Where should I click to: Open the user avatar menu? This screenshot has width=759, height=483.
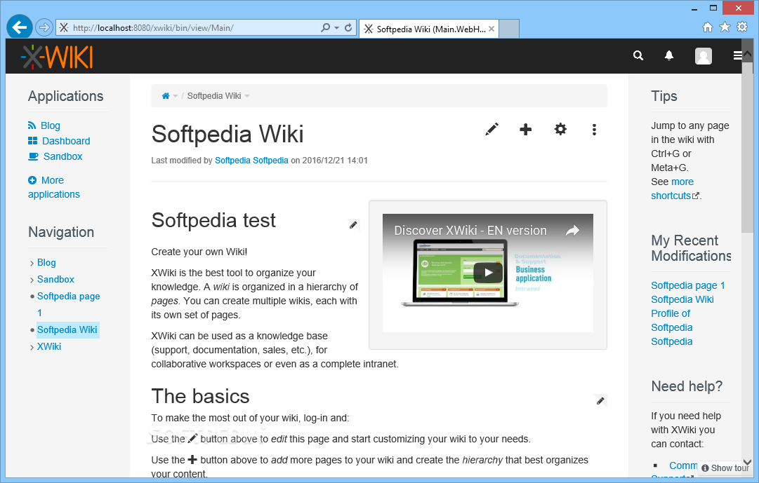pos(704,56)
